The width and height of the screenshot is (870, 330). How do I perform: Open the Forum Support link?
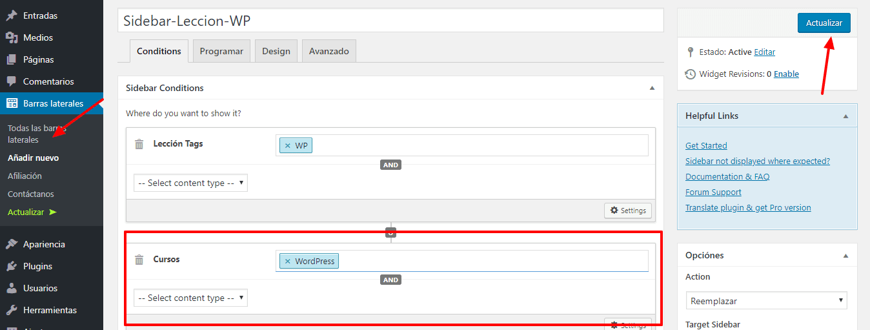click(x=713, y=192)
